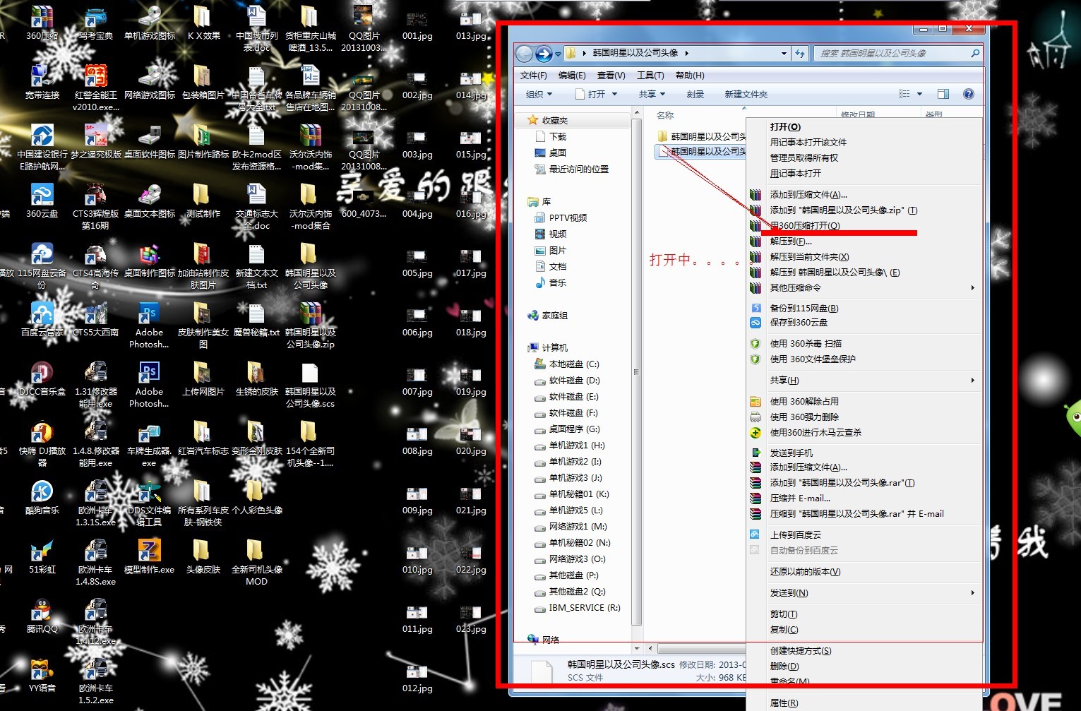Open the 文件(F) menu
Screen dimensions: 1081x711
pyautogui.click(x=533, y=76)
